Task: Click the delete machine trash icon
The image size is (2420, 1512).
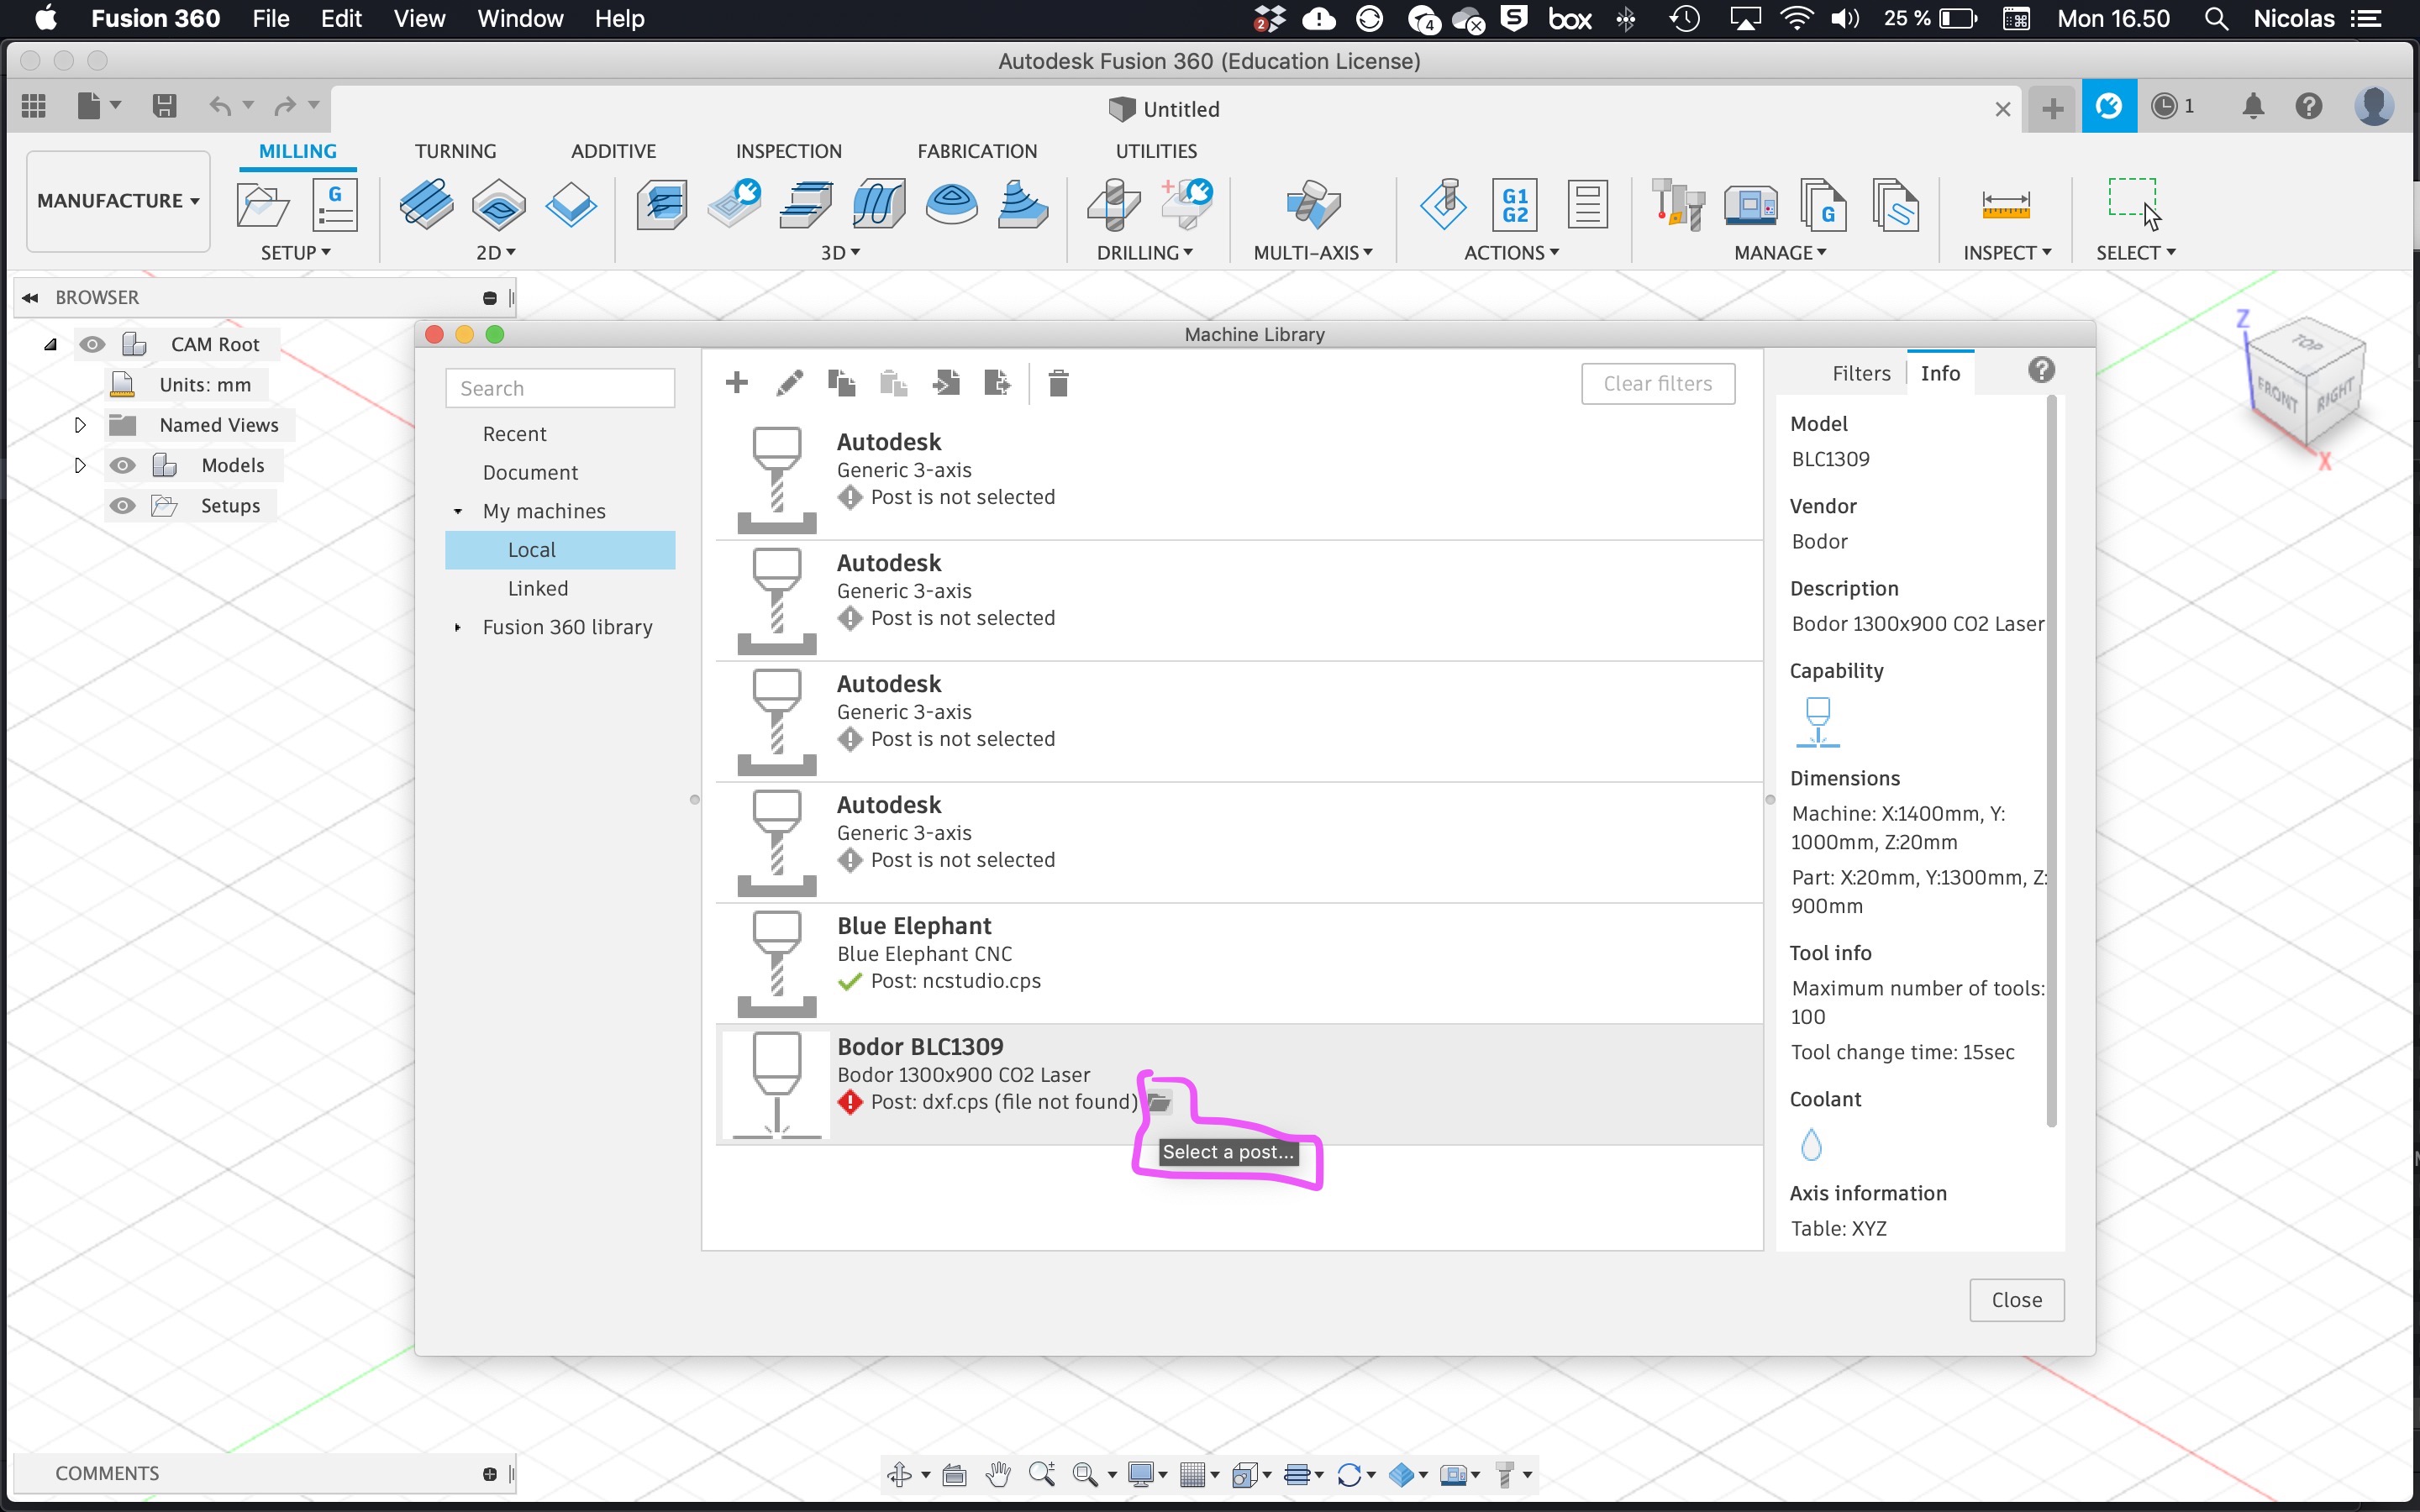Action: (x=1058, y=383)
